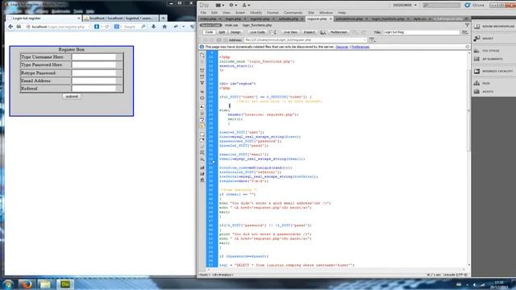Open Dreamweaver Window menu
Image resolution: width=516 pixels, height=290 pixels.
[326, 13]
